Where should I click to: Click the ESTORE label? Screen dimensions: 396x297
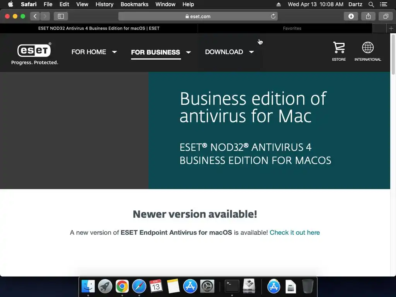(339, 59)
